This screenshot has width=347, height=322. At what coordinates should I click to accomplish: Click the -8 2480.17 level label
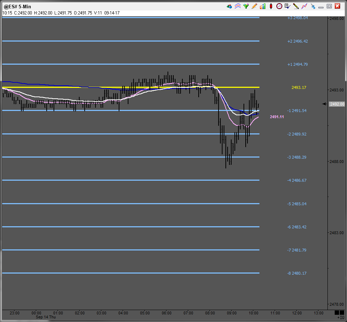297,273
